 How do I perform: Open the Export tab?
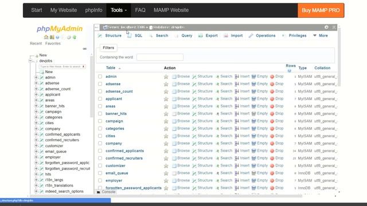208,35
